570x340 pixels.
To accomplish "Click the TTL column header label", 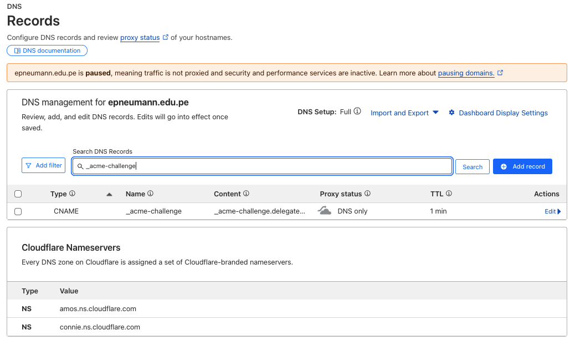I will (437, 194).
